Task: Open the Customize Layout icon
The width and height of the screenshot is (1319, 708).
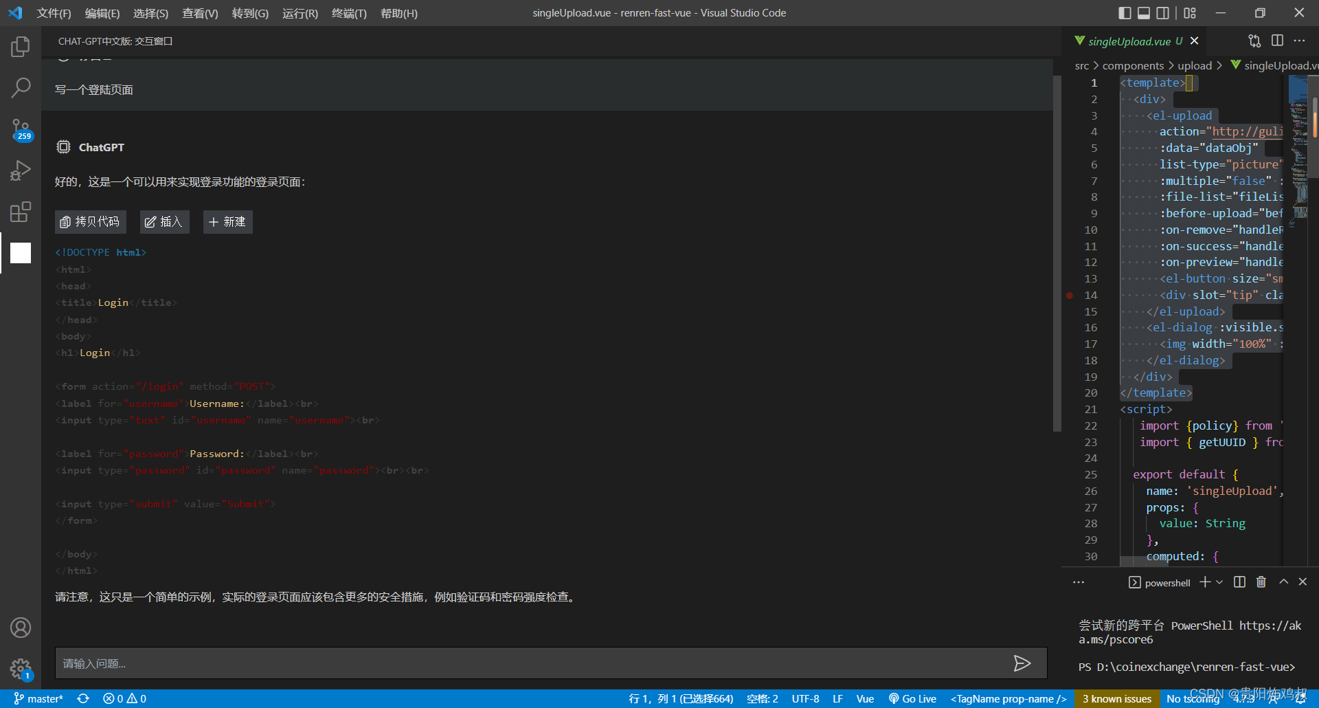Action: pyautogui.click(x=1190, y=12)
